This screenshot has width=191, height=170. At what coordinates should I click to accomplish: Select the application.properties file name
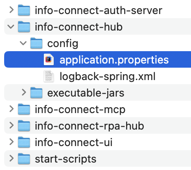pos(114,60)
